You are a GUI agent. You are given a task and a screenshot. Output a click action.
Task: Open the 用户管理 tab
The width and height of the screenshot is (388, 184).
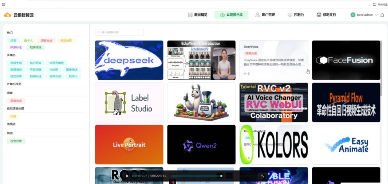click(265, 15)
